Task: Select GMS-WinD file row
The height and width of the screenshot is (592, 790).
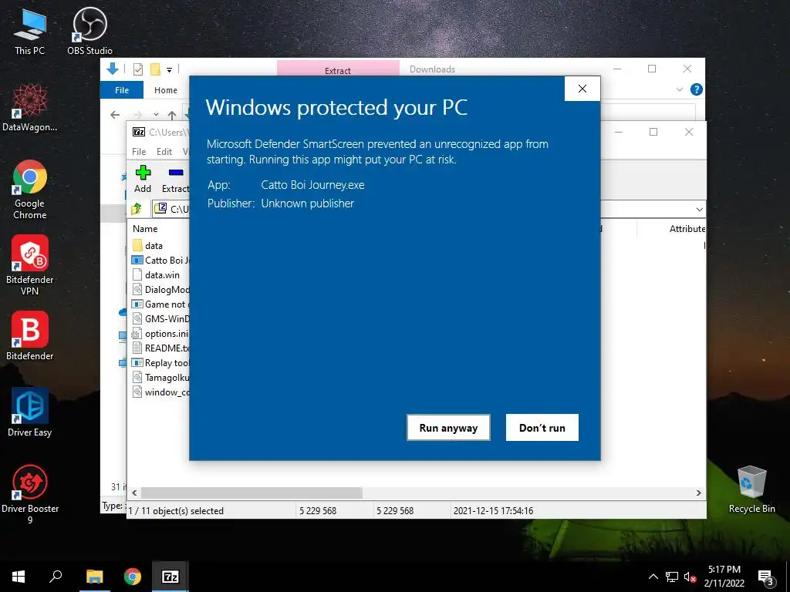Action: 160,318
